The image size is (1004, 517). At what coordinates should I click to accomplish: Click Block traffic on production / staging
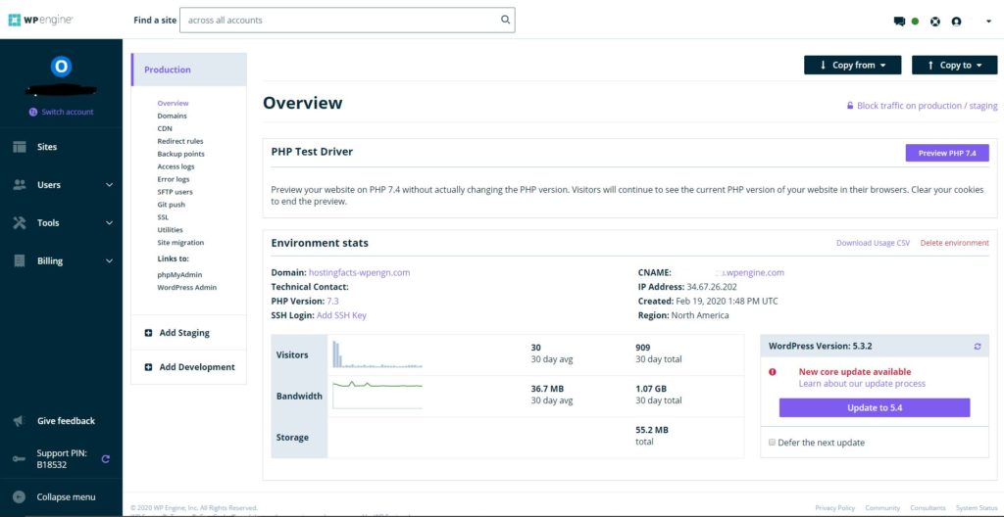[x=922, y=106]
